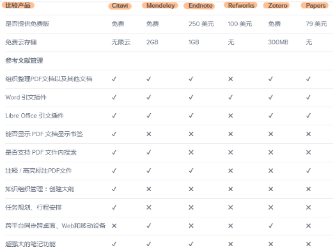
Task: Click the Papers checkmark for 高亮标注PDF文件
Action: click(308, 171)
